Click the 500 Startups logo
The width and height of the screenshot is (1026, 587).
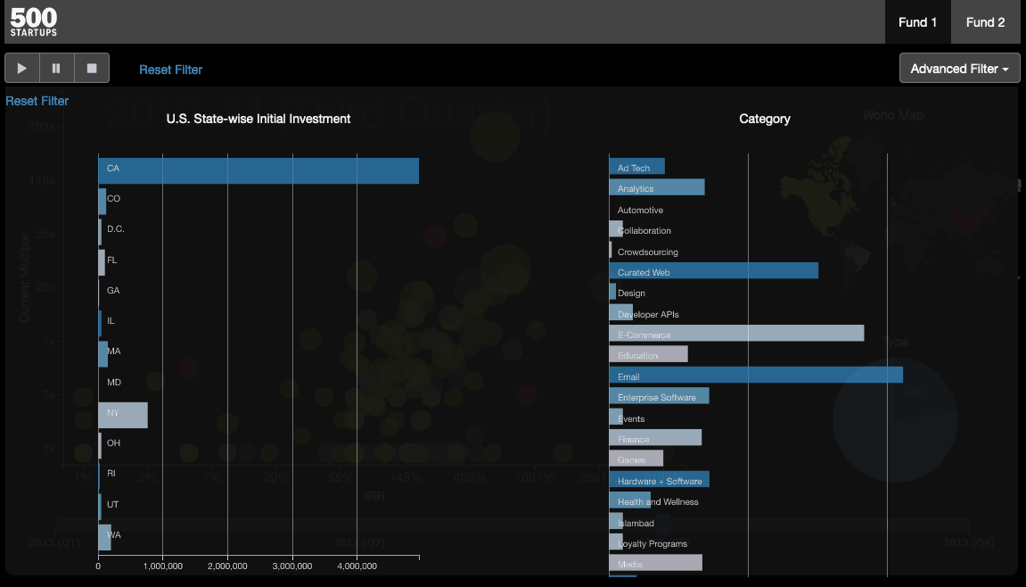click(x=34, y=21)
